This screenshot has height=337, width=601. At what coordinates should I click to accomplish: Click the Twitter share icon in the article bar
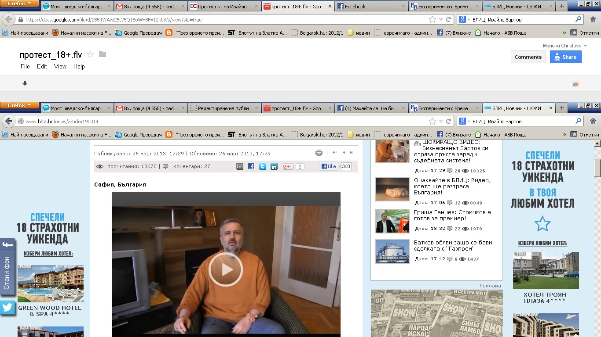pos(263,166)
